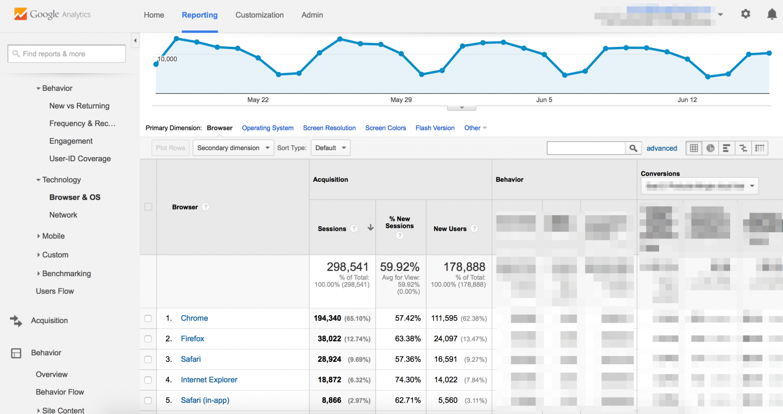Open the Secondary dimension dropdown
783x414 pixels.
pos(233,148)
